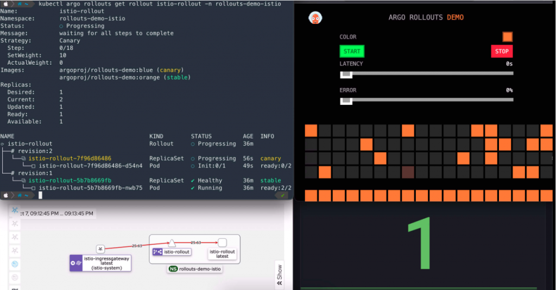Click revision:1 tree row in terminal
556x290 pixels.
click(31, 173)
